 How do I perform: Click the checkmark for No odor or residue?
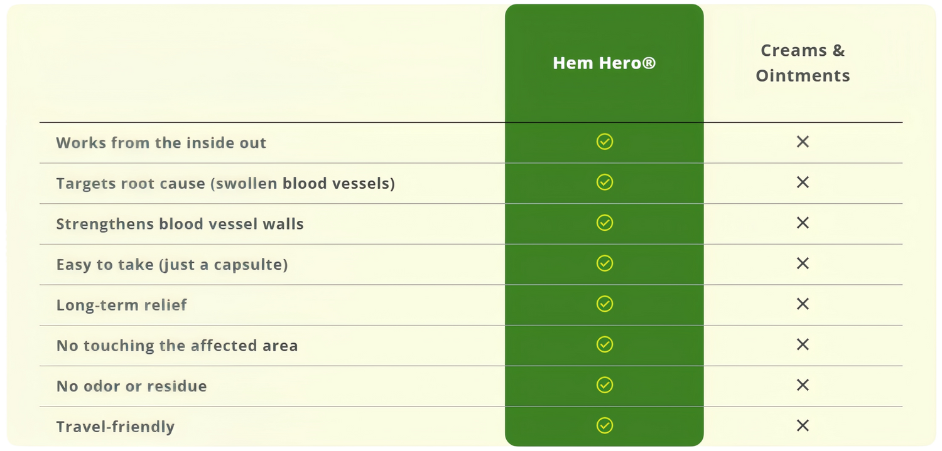tap(604, 385)
